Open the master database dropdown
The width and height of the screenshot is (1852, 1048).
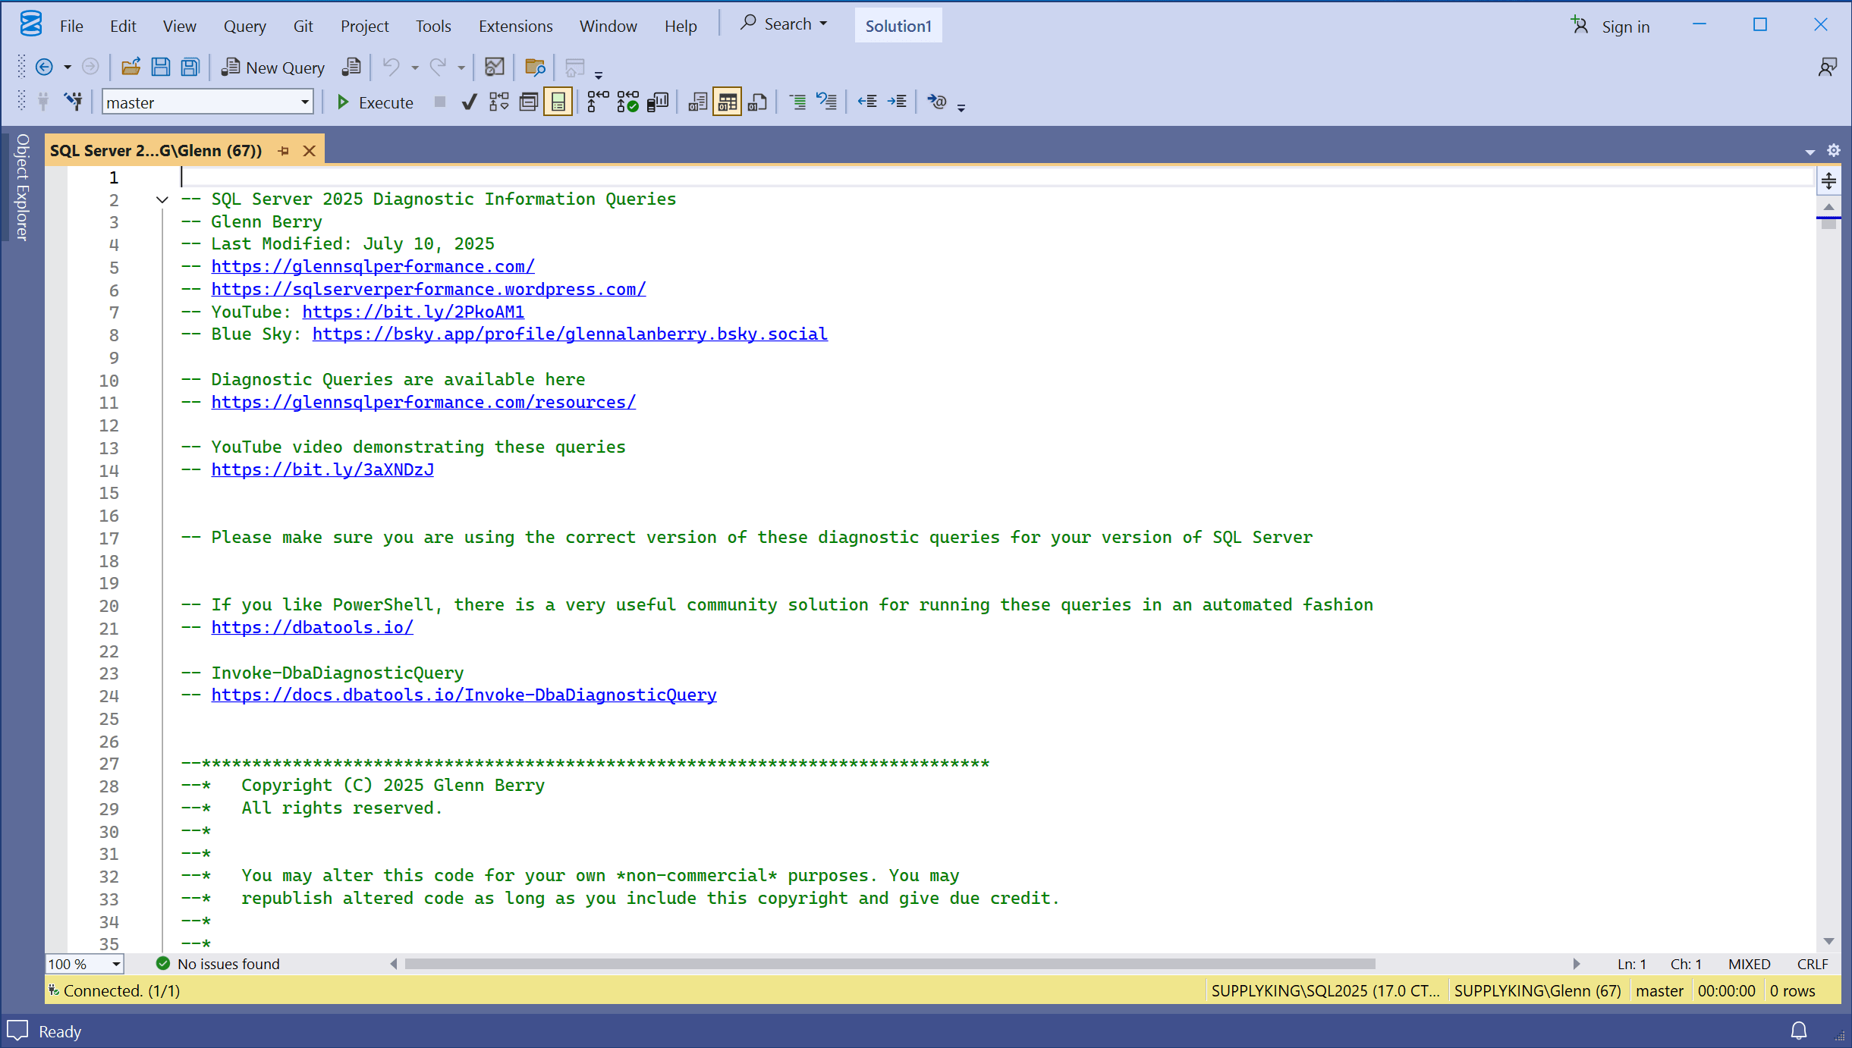pos(304,102)
